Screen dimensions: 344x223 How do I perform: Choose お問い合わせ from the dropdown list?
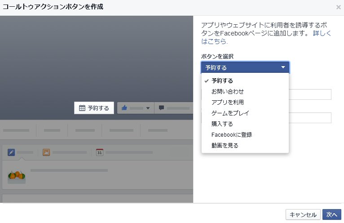pyautogui.click(x=245, y=91)
